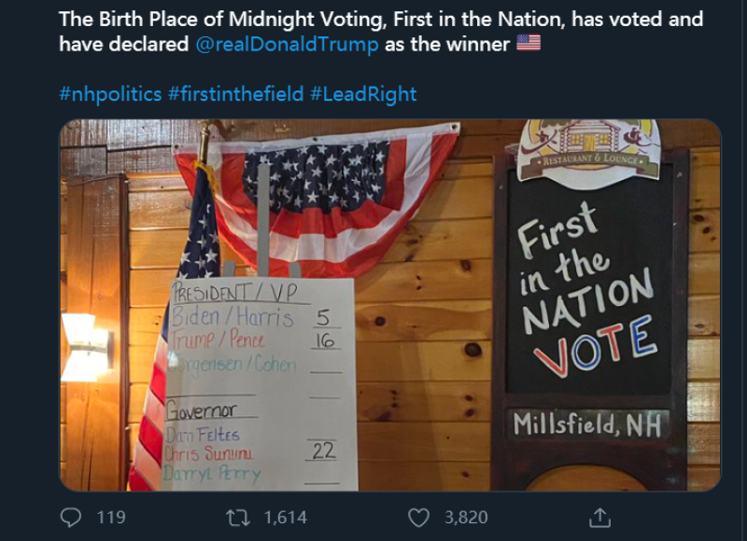Viewport: 747px width, 541px height.
Task: Click the Millsfield, NH sign in photo
Action: (587, 424)
